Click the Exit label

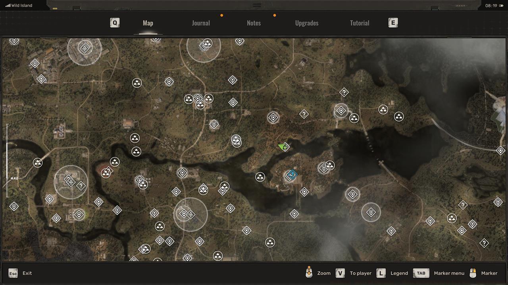pyautogui.click(x=27, y=273)
